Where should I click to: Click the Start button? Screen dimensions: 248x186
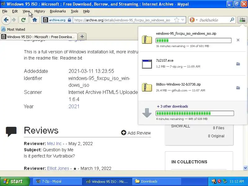coord(15,181)
